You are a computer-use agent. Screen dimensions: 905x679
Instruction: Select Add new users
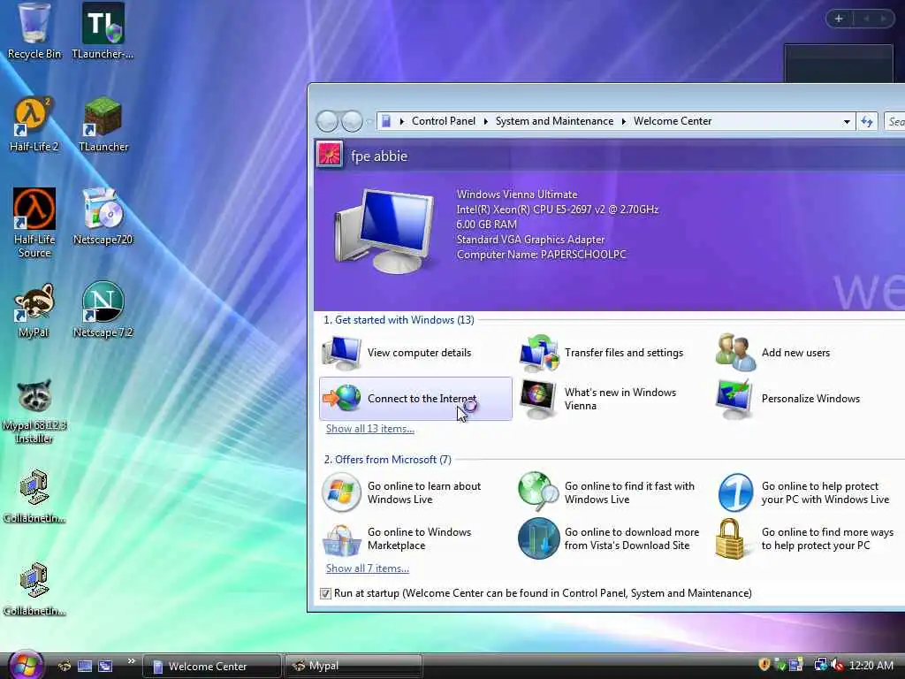773,352
